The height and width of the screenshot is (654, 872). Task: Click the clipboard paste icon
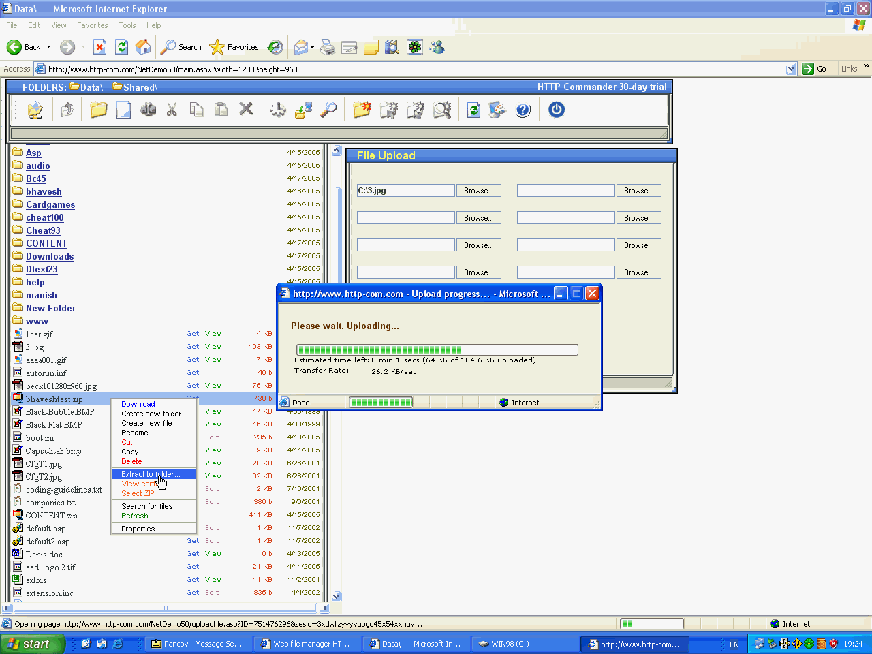point(221,110)
